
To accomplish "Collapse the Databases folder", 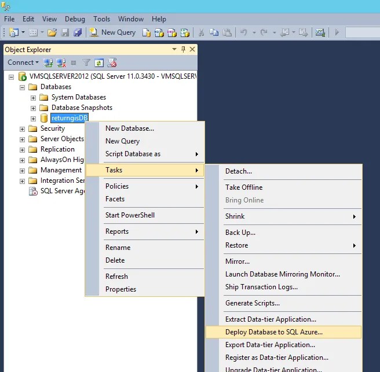I will [x=22, y=87].
